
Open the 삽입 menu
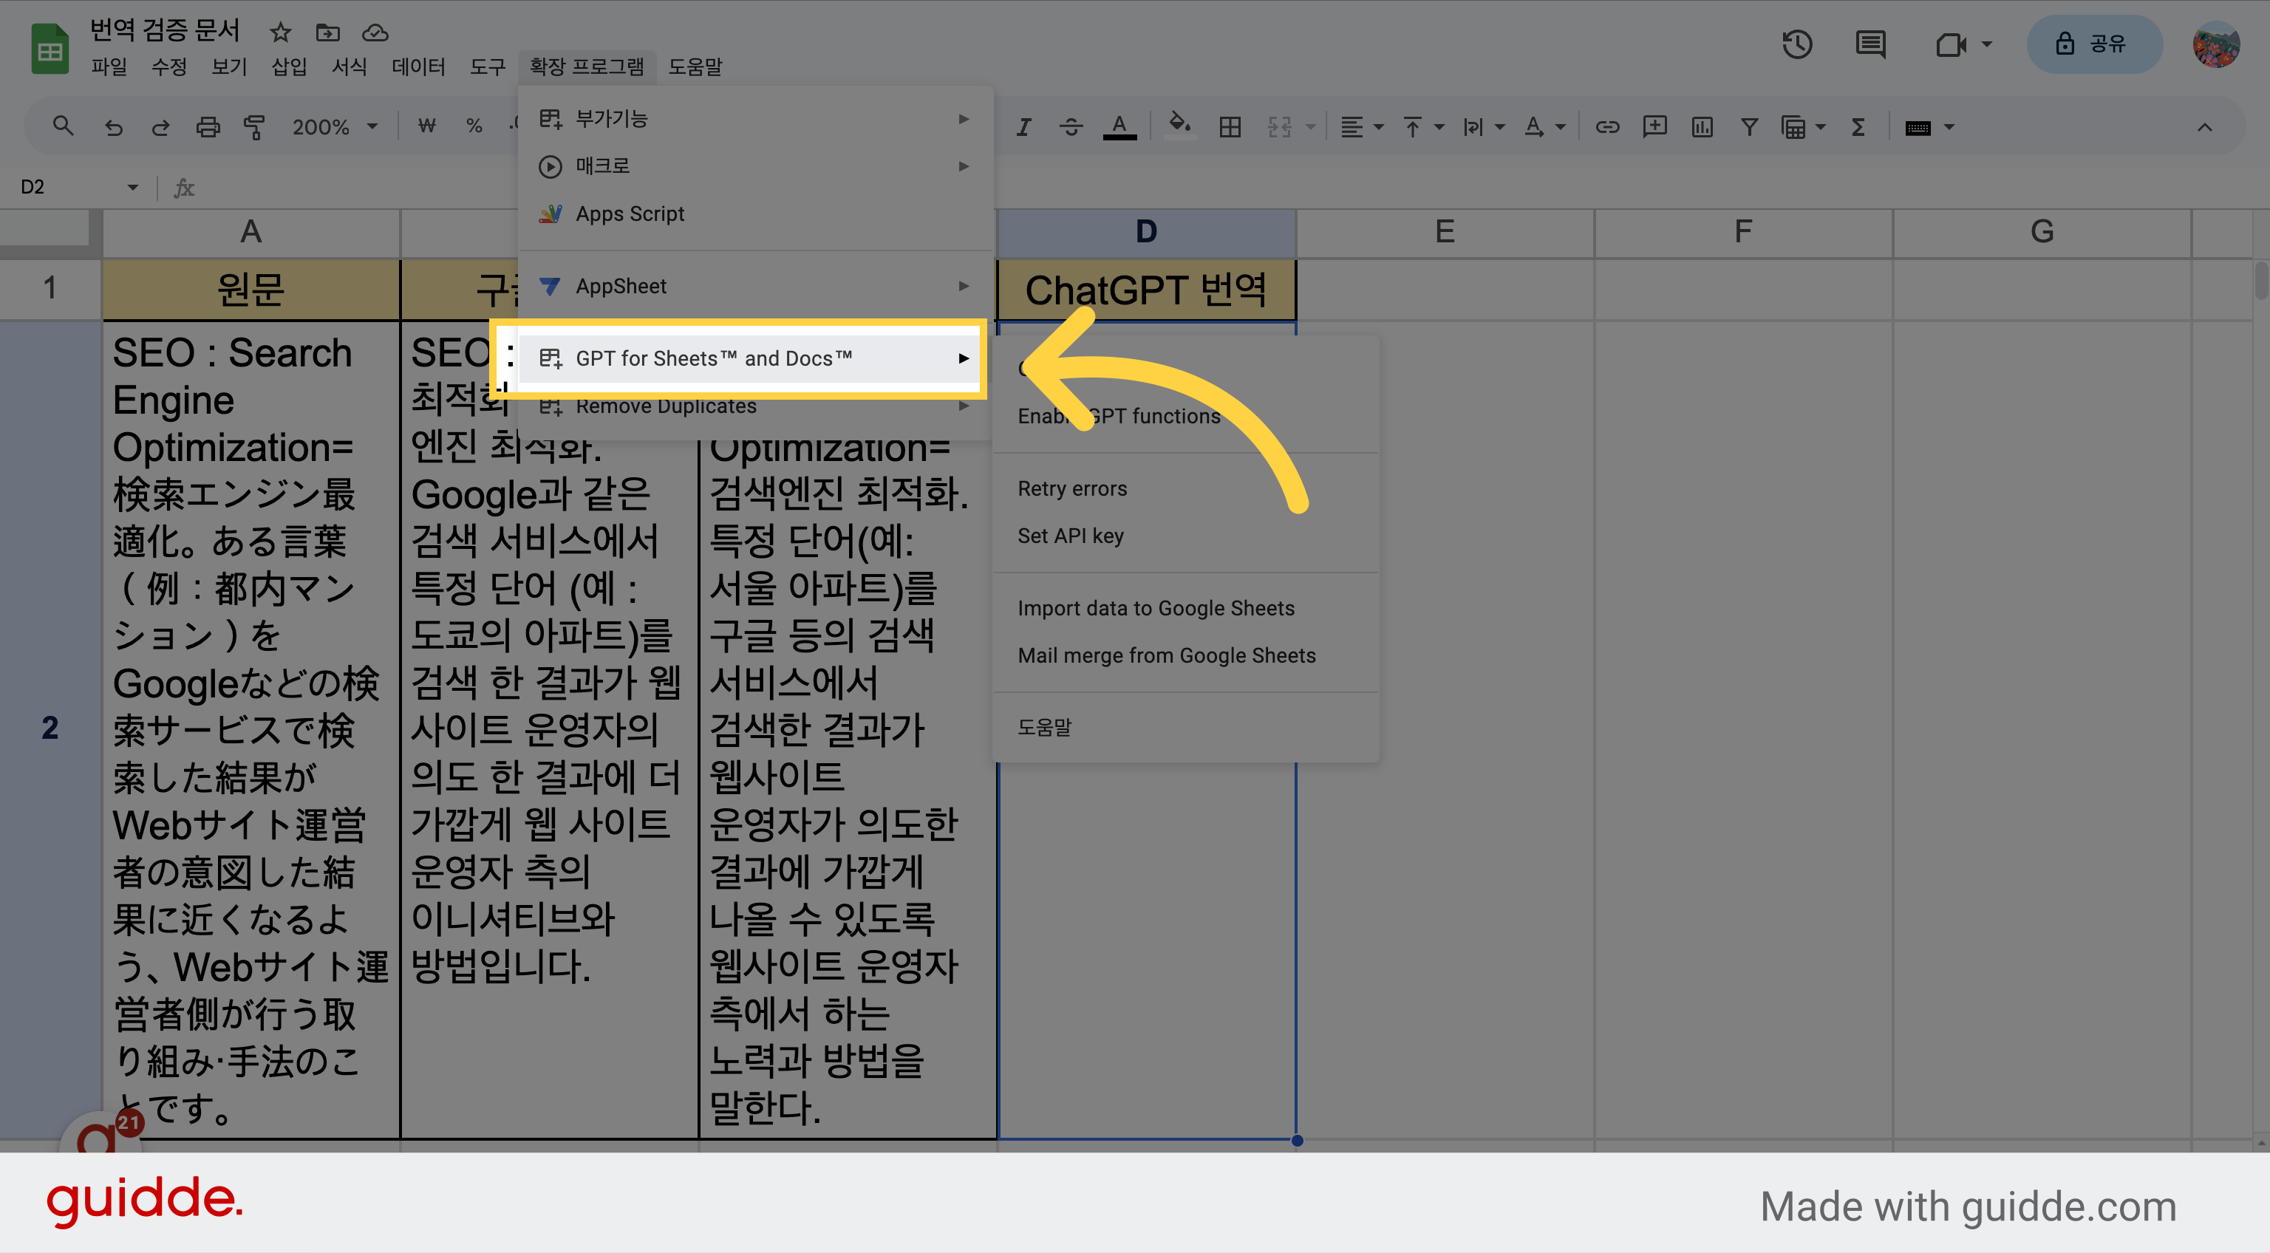click(x=289, y=67)
